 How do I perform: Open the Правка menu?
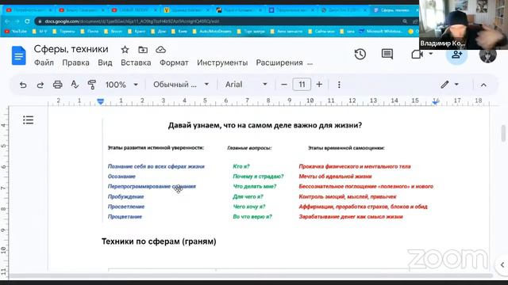pyautogui.click(x=76, y=63)
